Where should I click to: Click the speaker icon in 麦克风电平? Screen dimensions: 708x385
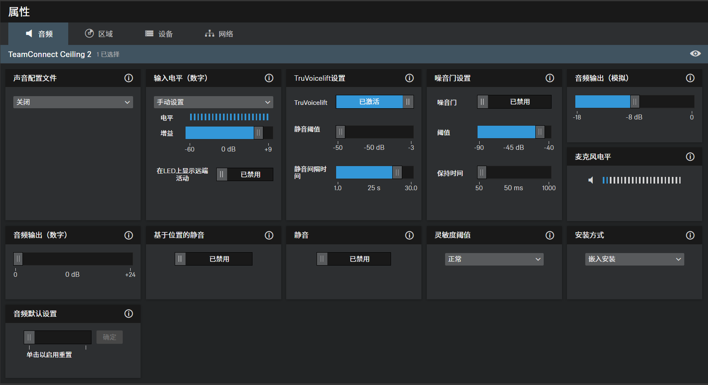tap(591, 180)
